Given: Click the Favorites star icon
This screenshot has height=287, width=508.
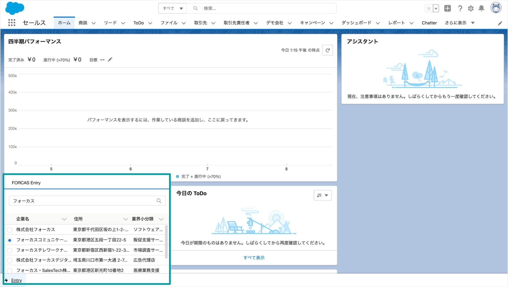Looking at the screenshot, I should (429, 8).
